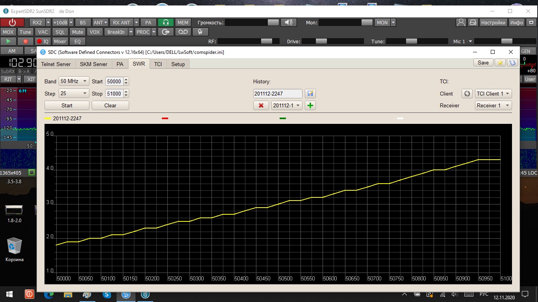
Task: Open the red power app in taskbar
Action: pyautogui.click(x=30, y=294)
